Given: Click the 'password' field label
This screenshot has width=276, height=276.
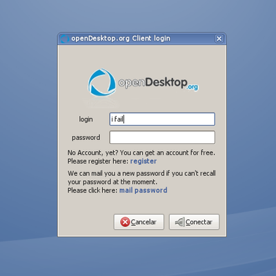Looking at the screenshot, I should coord(86,137).
